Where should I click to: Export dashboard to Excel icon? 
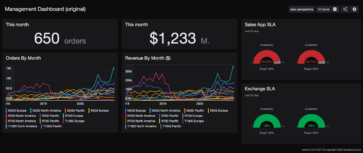[335, 9]
